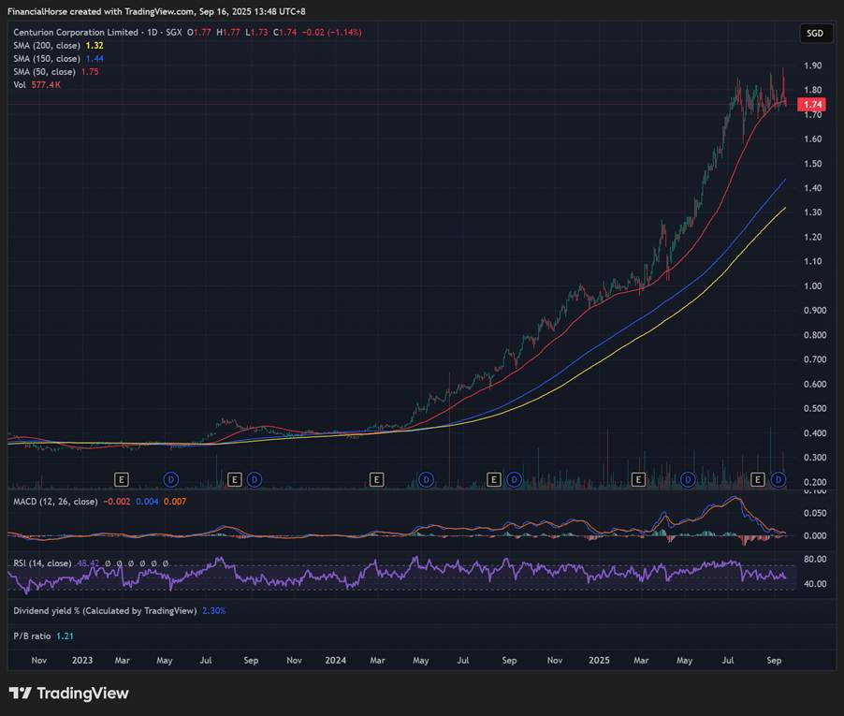Open the SGD currency selector
Viewport: 844px width, 716px height.
815,34
